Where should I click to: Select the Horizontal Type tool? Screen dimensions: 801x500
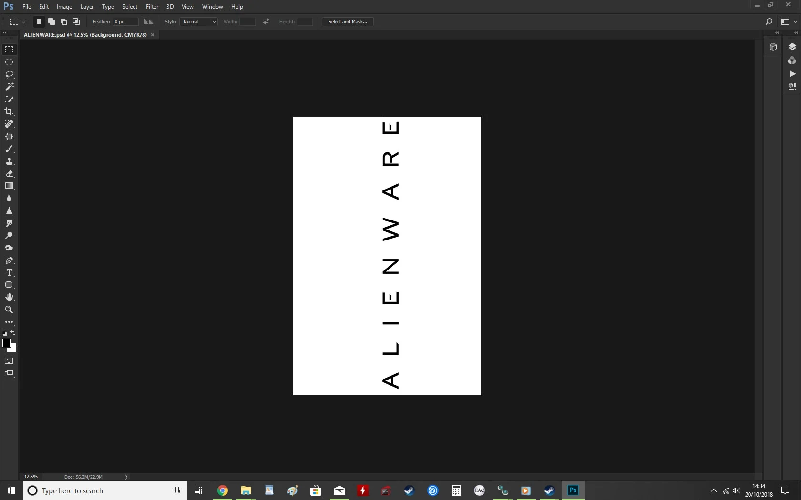click(x=9, y=273)
